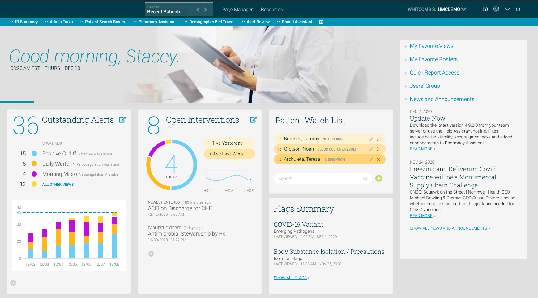The image size is (538, 298).
Task: Expand Quick Report Access section
Action: [434, 73]
